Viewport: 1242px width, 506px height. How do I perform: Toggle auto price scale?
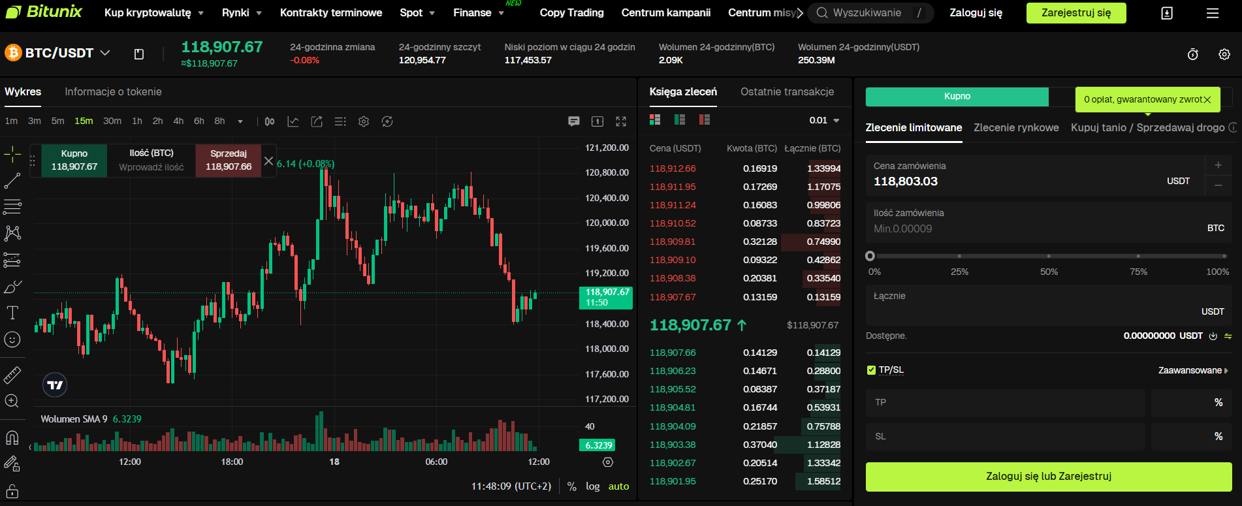point(618,486)
